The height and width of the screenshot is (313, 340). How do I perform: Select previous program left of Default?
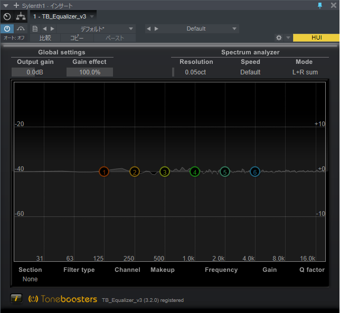click(x=148, y=29)
